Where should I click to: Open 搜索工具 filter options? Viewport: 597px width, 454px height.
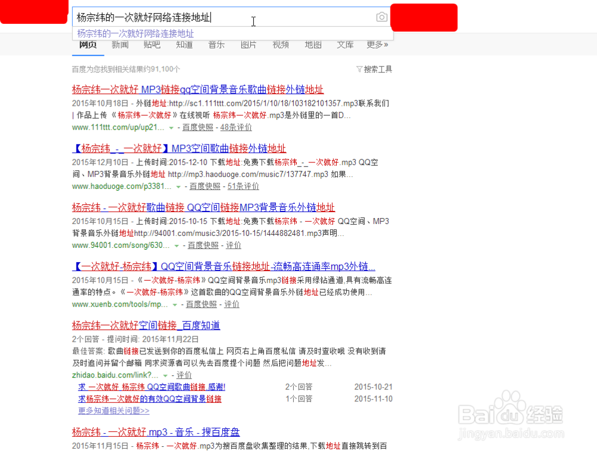(x=374, y=69)
